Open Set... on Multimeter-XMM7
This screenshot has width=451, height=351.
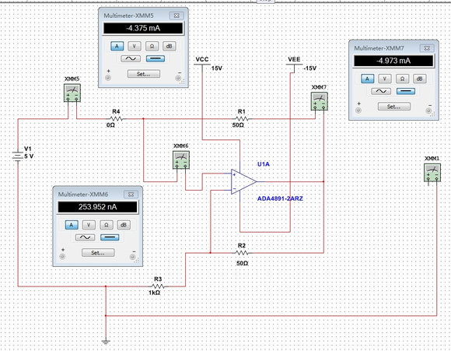coord(393,107)
